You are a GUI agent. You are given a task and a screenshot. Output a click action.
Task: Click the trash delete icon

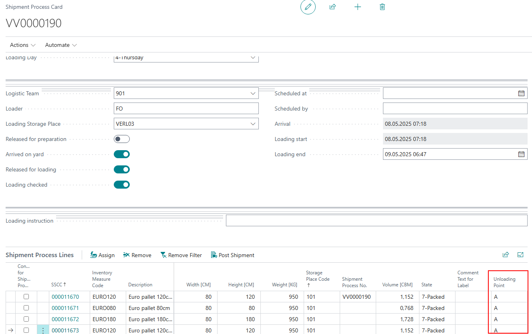pyautogui.click(x=382, y=7)
